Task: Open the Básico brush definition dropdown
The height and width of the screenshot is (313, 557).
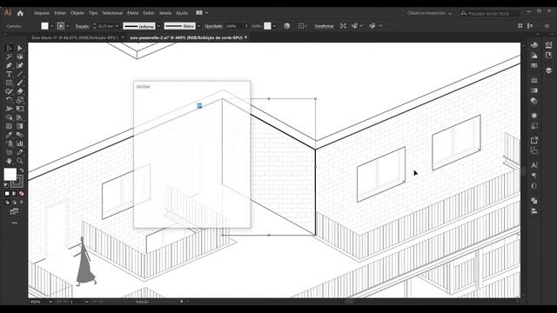Action: tap(198, 26)
